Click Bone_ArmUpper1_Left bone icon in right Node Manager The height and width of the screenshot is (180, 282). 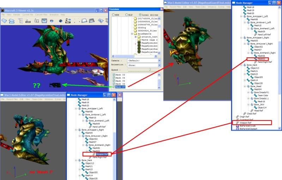tap(245, 16)
